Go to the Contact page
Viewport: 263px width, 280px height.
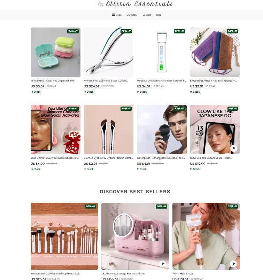(147, 15)
